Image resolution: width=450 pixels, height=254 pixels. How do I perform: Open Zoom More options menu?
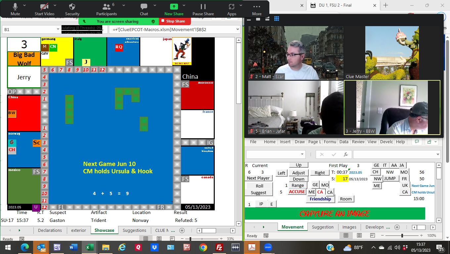point(257,9)
